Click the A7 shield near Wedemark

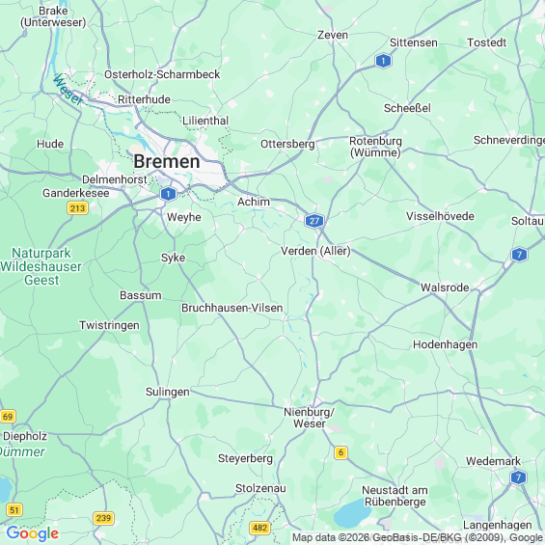click(518, 477)
